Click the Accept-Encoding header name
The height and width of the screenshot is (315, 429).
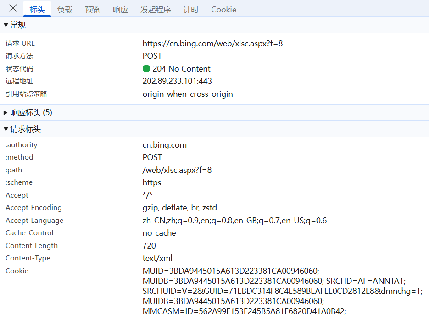point(33,208)
